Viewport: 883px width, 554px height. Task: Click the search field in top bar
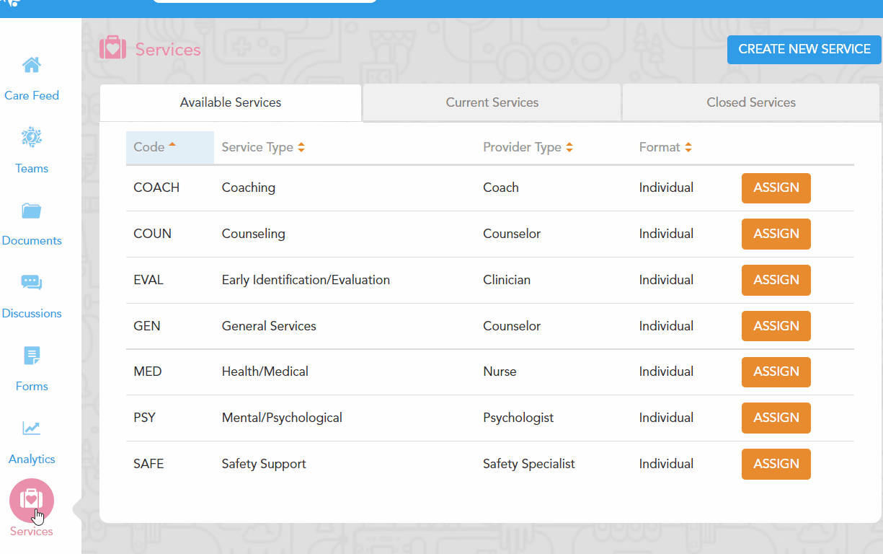pos(265,2)
